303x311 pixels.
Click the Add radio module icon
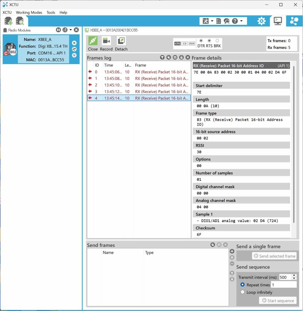pos(8,21)
